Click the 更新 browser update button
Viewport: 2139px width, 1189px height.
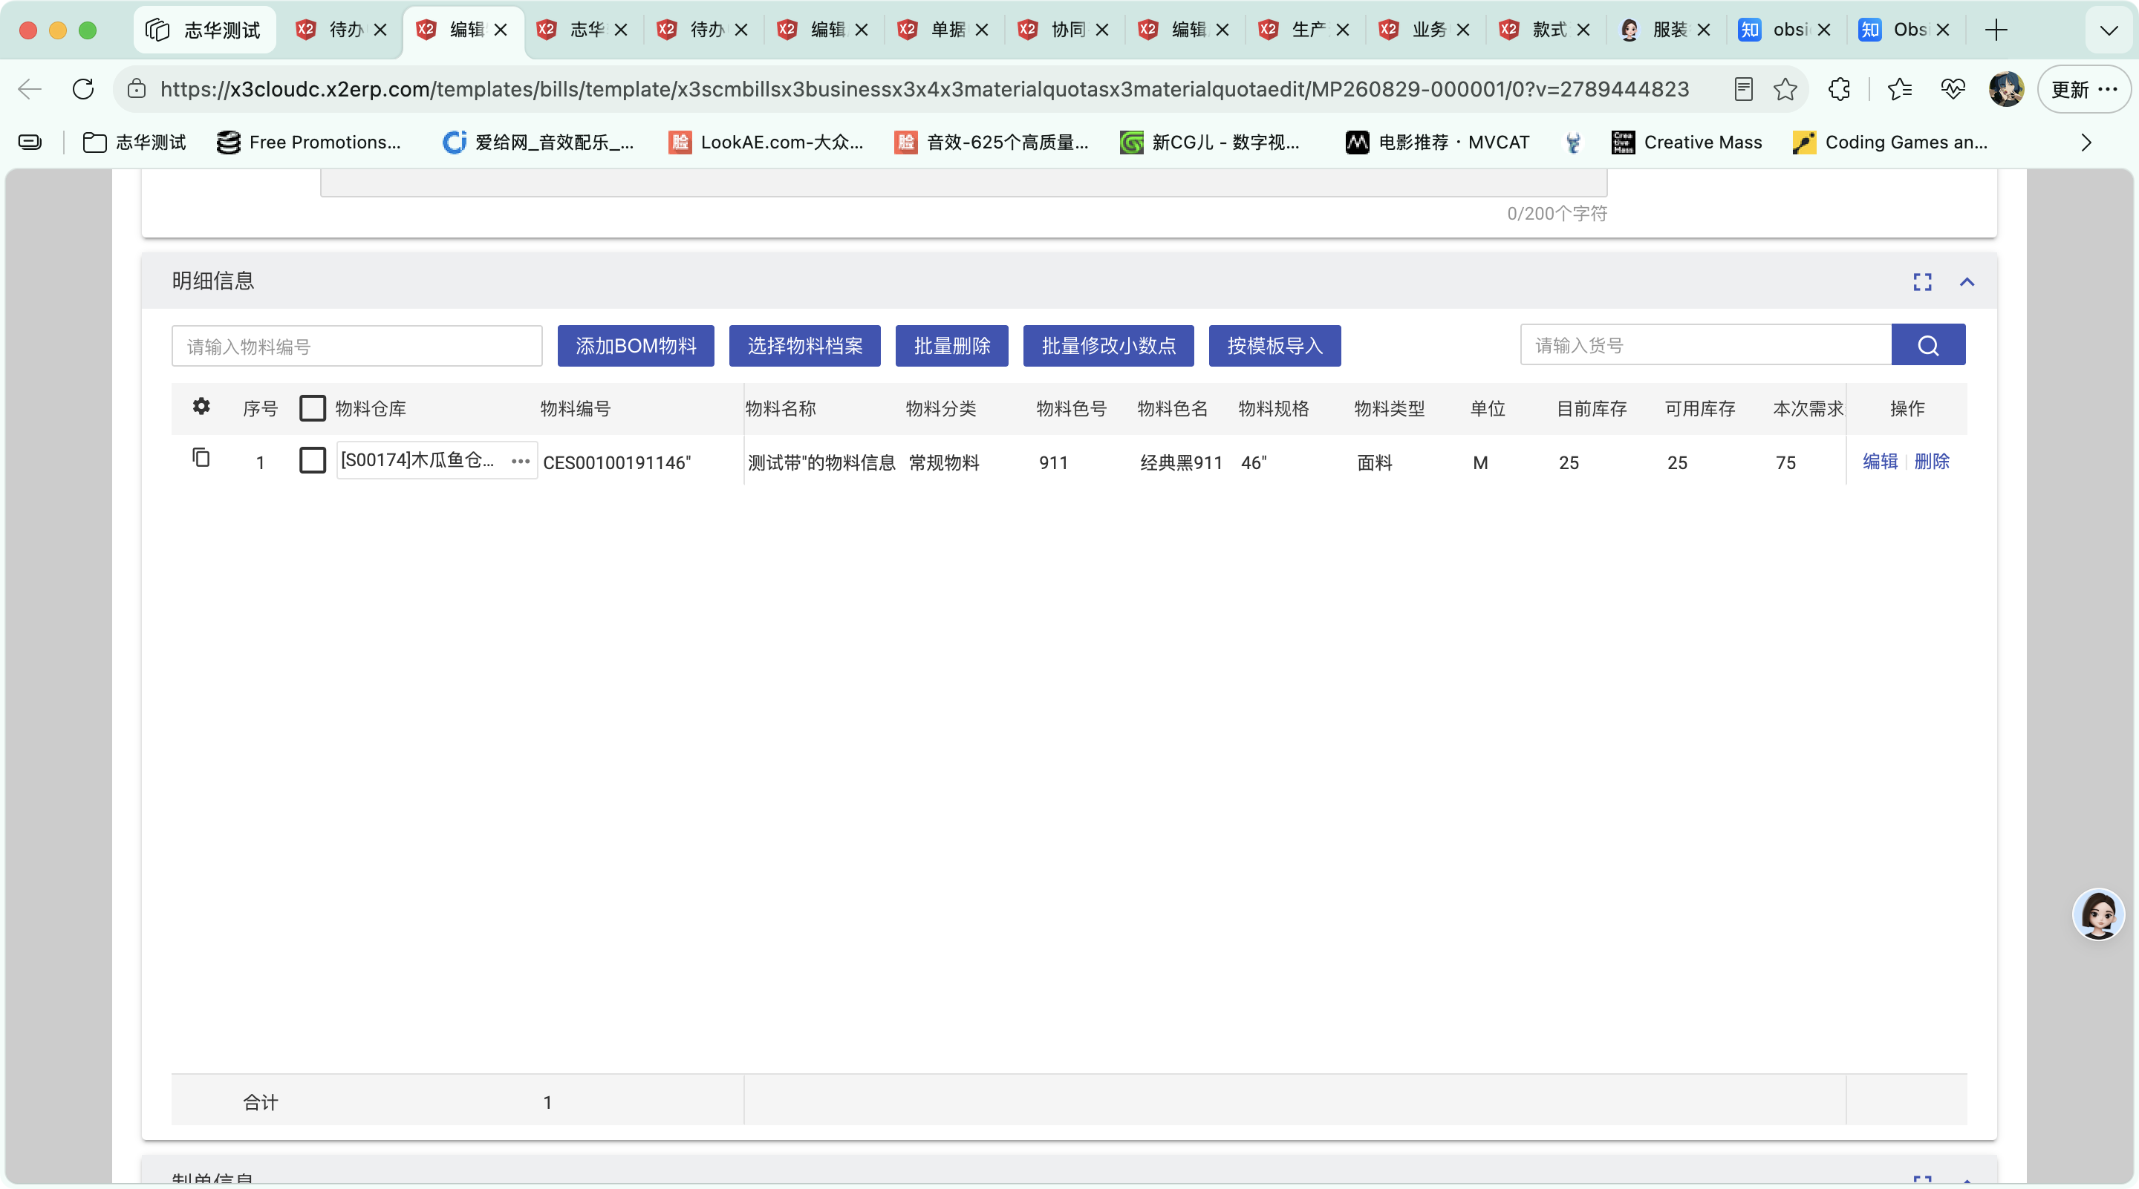2084,89
